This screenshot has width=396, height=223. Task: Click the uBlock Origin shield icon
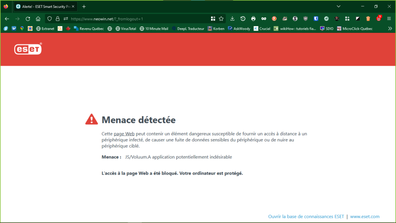(x=305, y=19)
